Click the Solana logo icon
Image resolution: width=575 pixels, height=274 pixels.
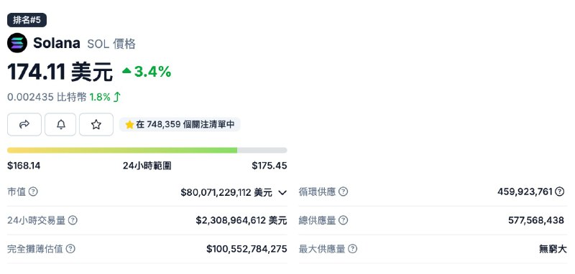tap(17, 43)
